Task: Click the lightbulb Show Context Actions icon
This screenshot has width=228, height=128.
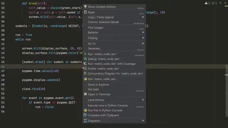Action: coord(85,6)
